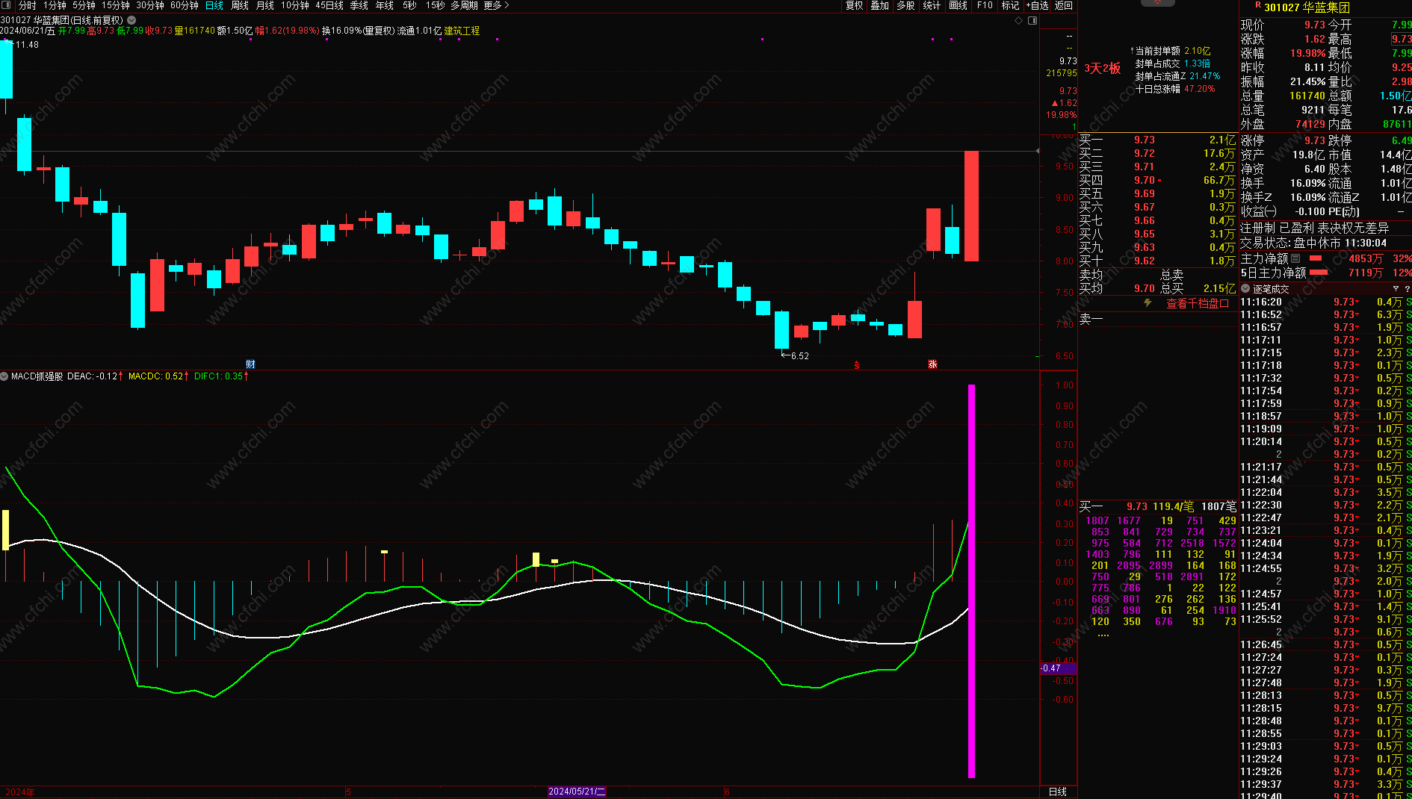1412x799 pixels.
Task: Click the tall magenta signal bar in MACD panel
Action: [971, 581]
